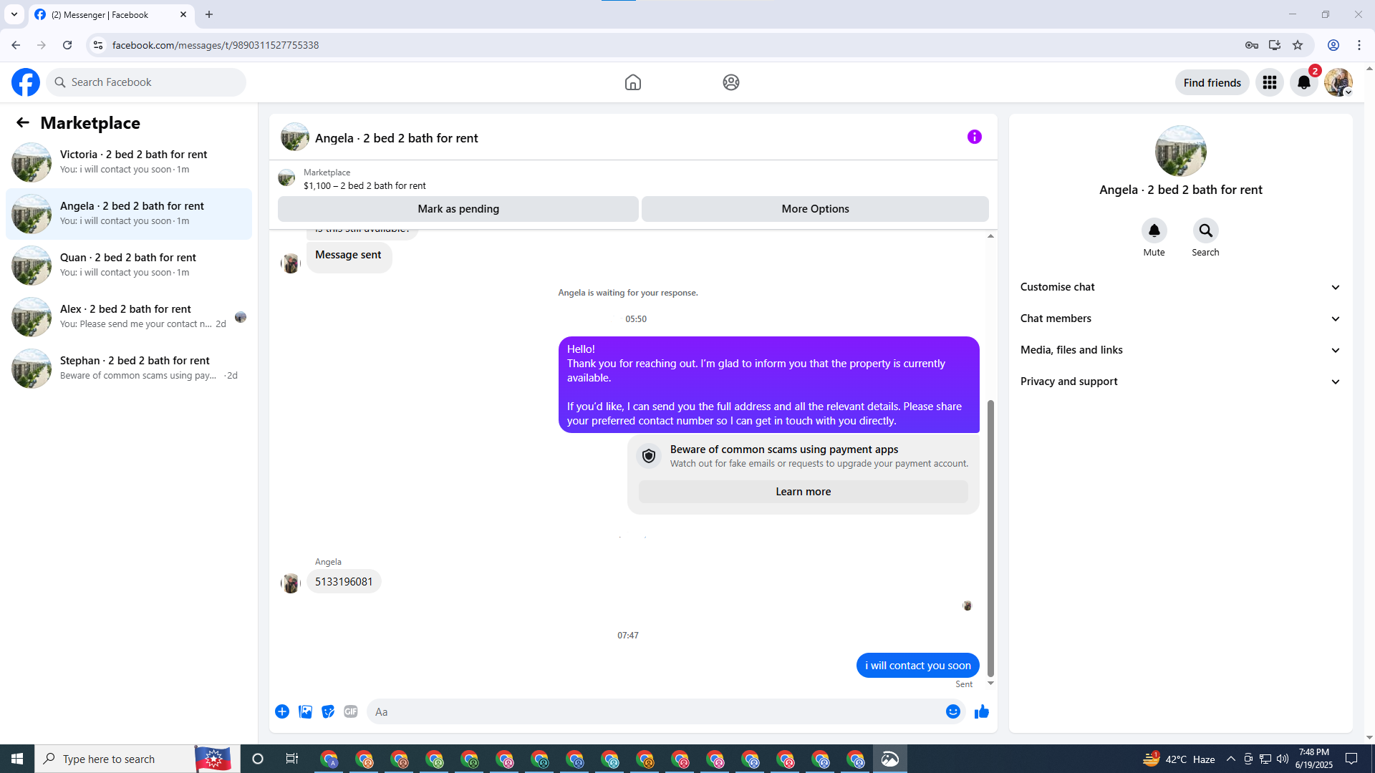Open the Windows Start menu
Viewport: 1375px width, 773px height.
(17, 759)
